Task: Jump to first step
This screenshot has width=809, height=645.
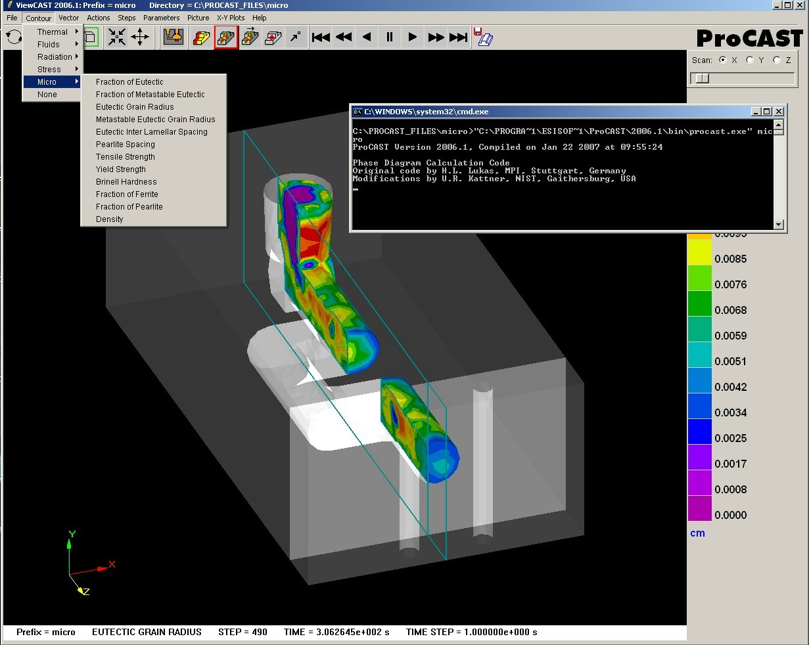Action: coord(321,37)
